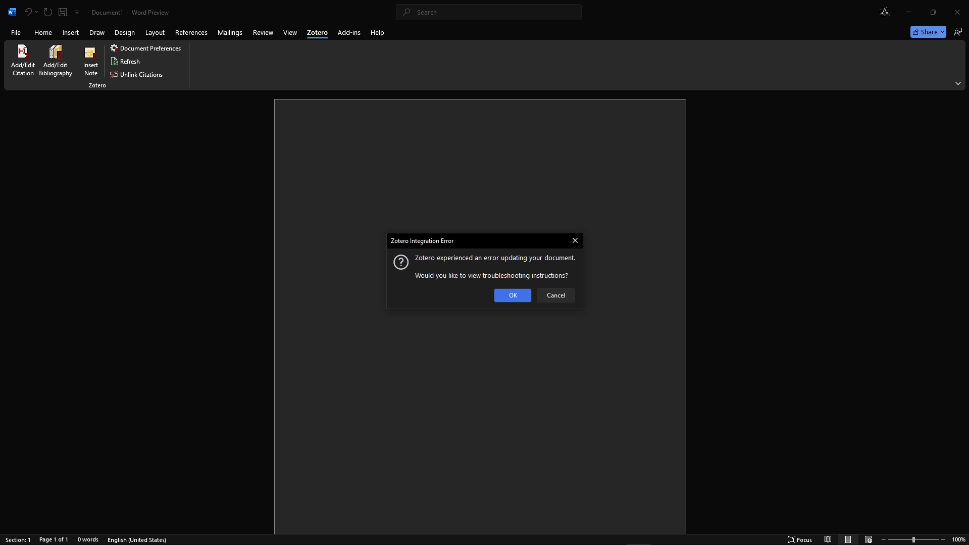Select the Zotero ribbon tab
This screenshot has height=545, width=969.
point(317,32)
